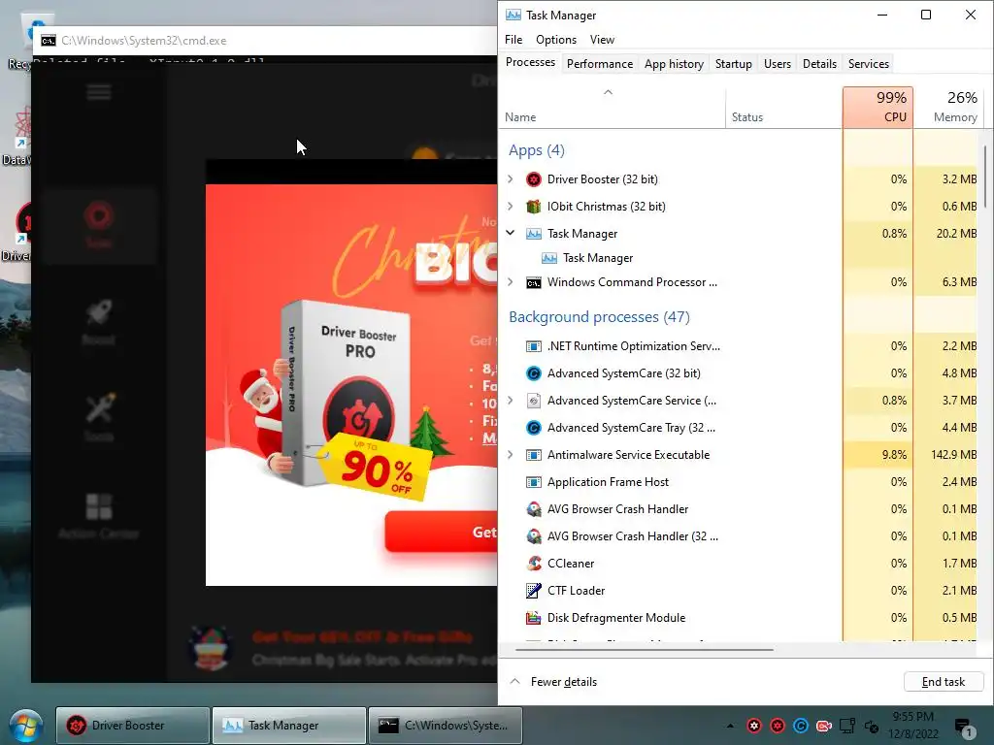Click the horizontal scrollbar in Task Manager
994x745 pixels.
[x=645, y=649]
